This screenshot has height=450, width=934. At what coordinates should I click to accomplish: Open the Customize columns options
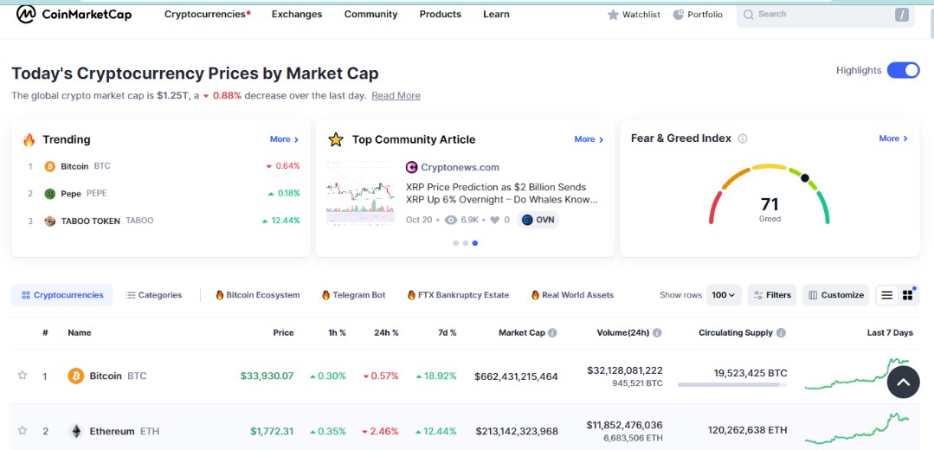(x=836, y=295)
